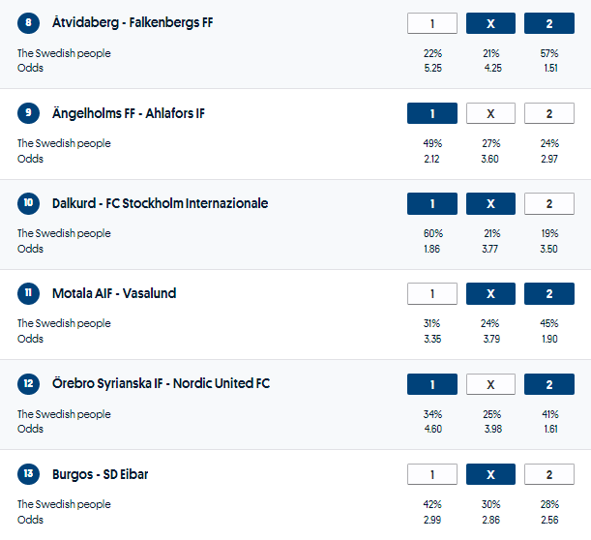Toggle home win (1) for Åtvidaberg - Falkenbergs FF
The image size is (591, 540).
click(x=431, y=23)
